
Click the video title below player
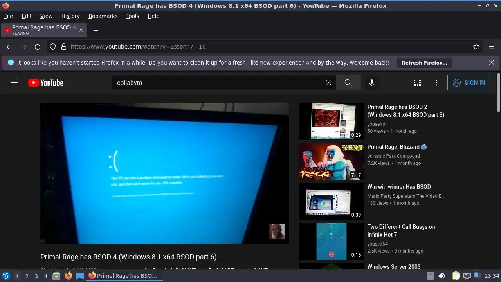[x=128, y=257]
